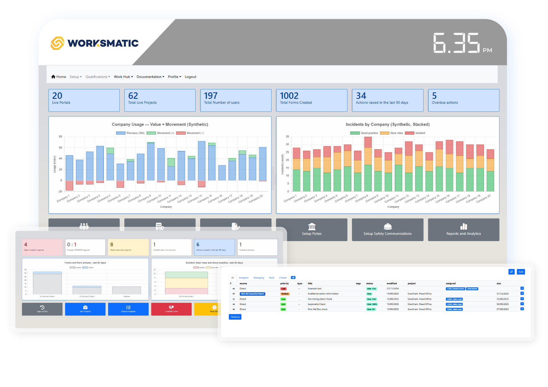This screenshot has width=548, height=387.
Task: Click the refresh icon beside Add
Action: click(511, 272)
